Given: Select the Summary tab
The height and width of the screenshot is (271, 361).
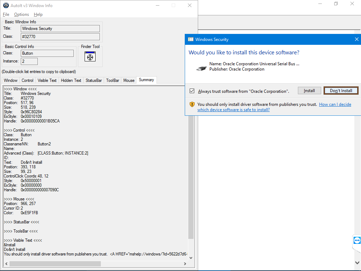Looking at the screenshot, I should 146,80.
